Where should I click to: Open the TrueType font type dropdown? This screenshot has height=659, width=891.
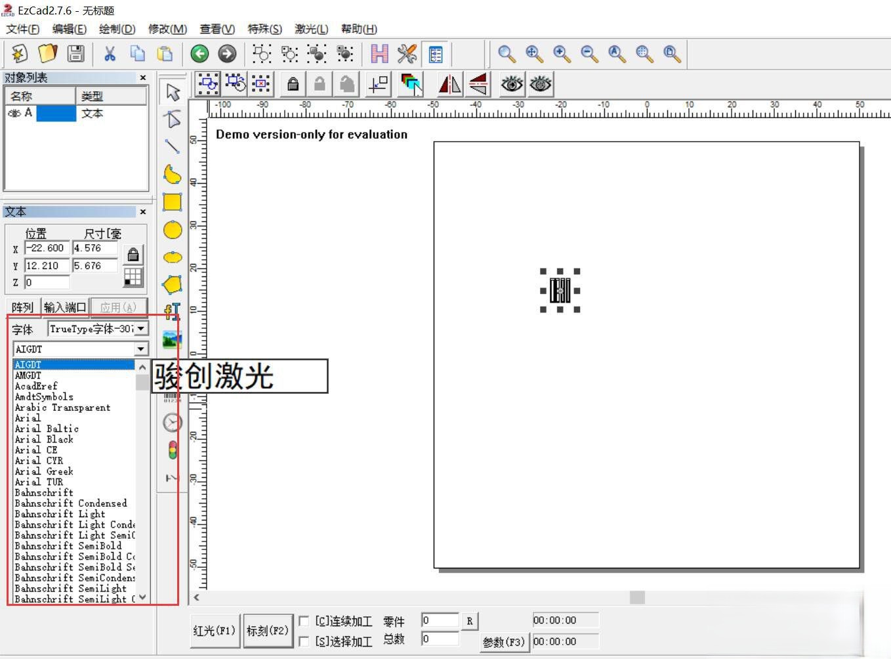pos(141,328)
